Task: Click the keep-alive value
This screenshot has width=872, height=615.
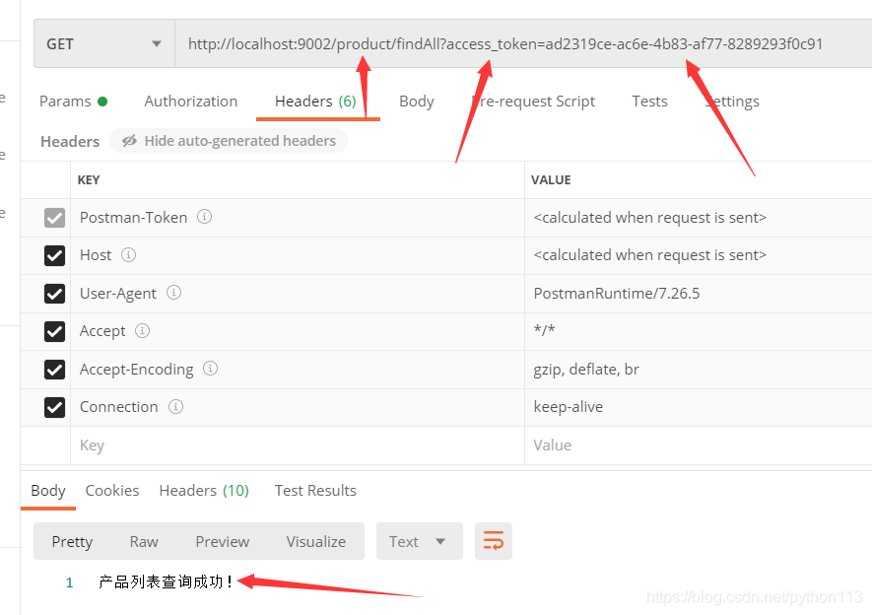Action: (x=568, y=407)
